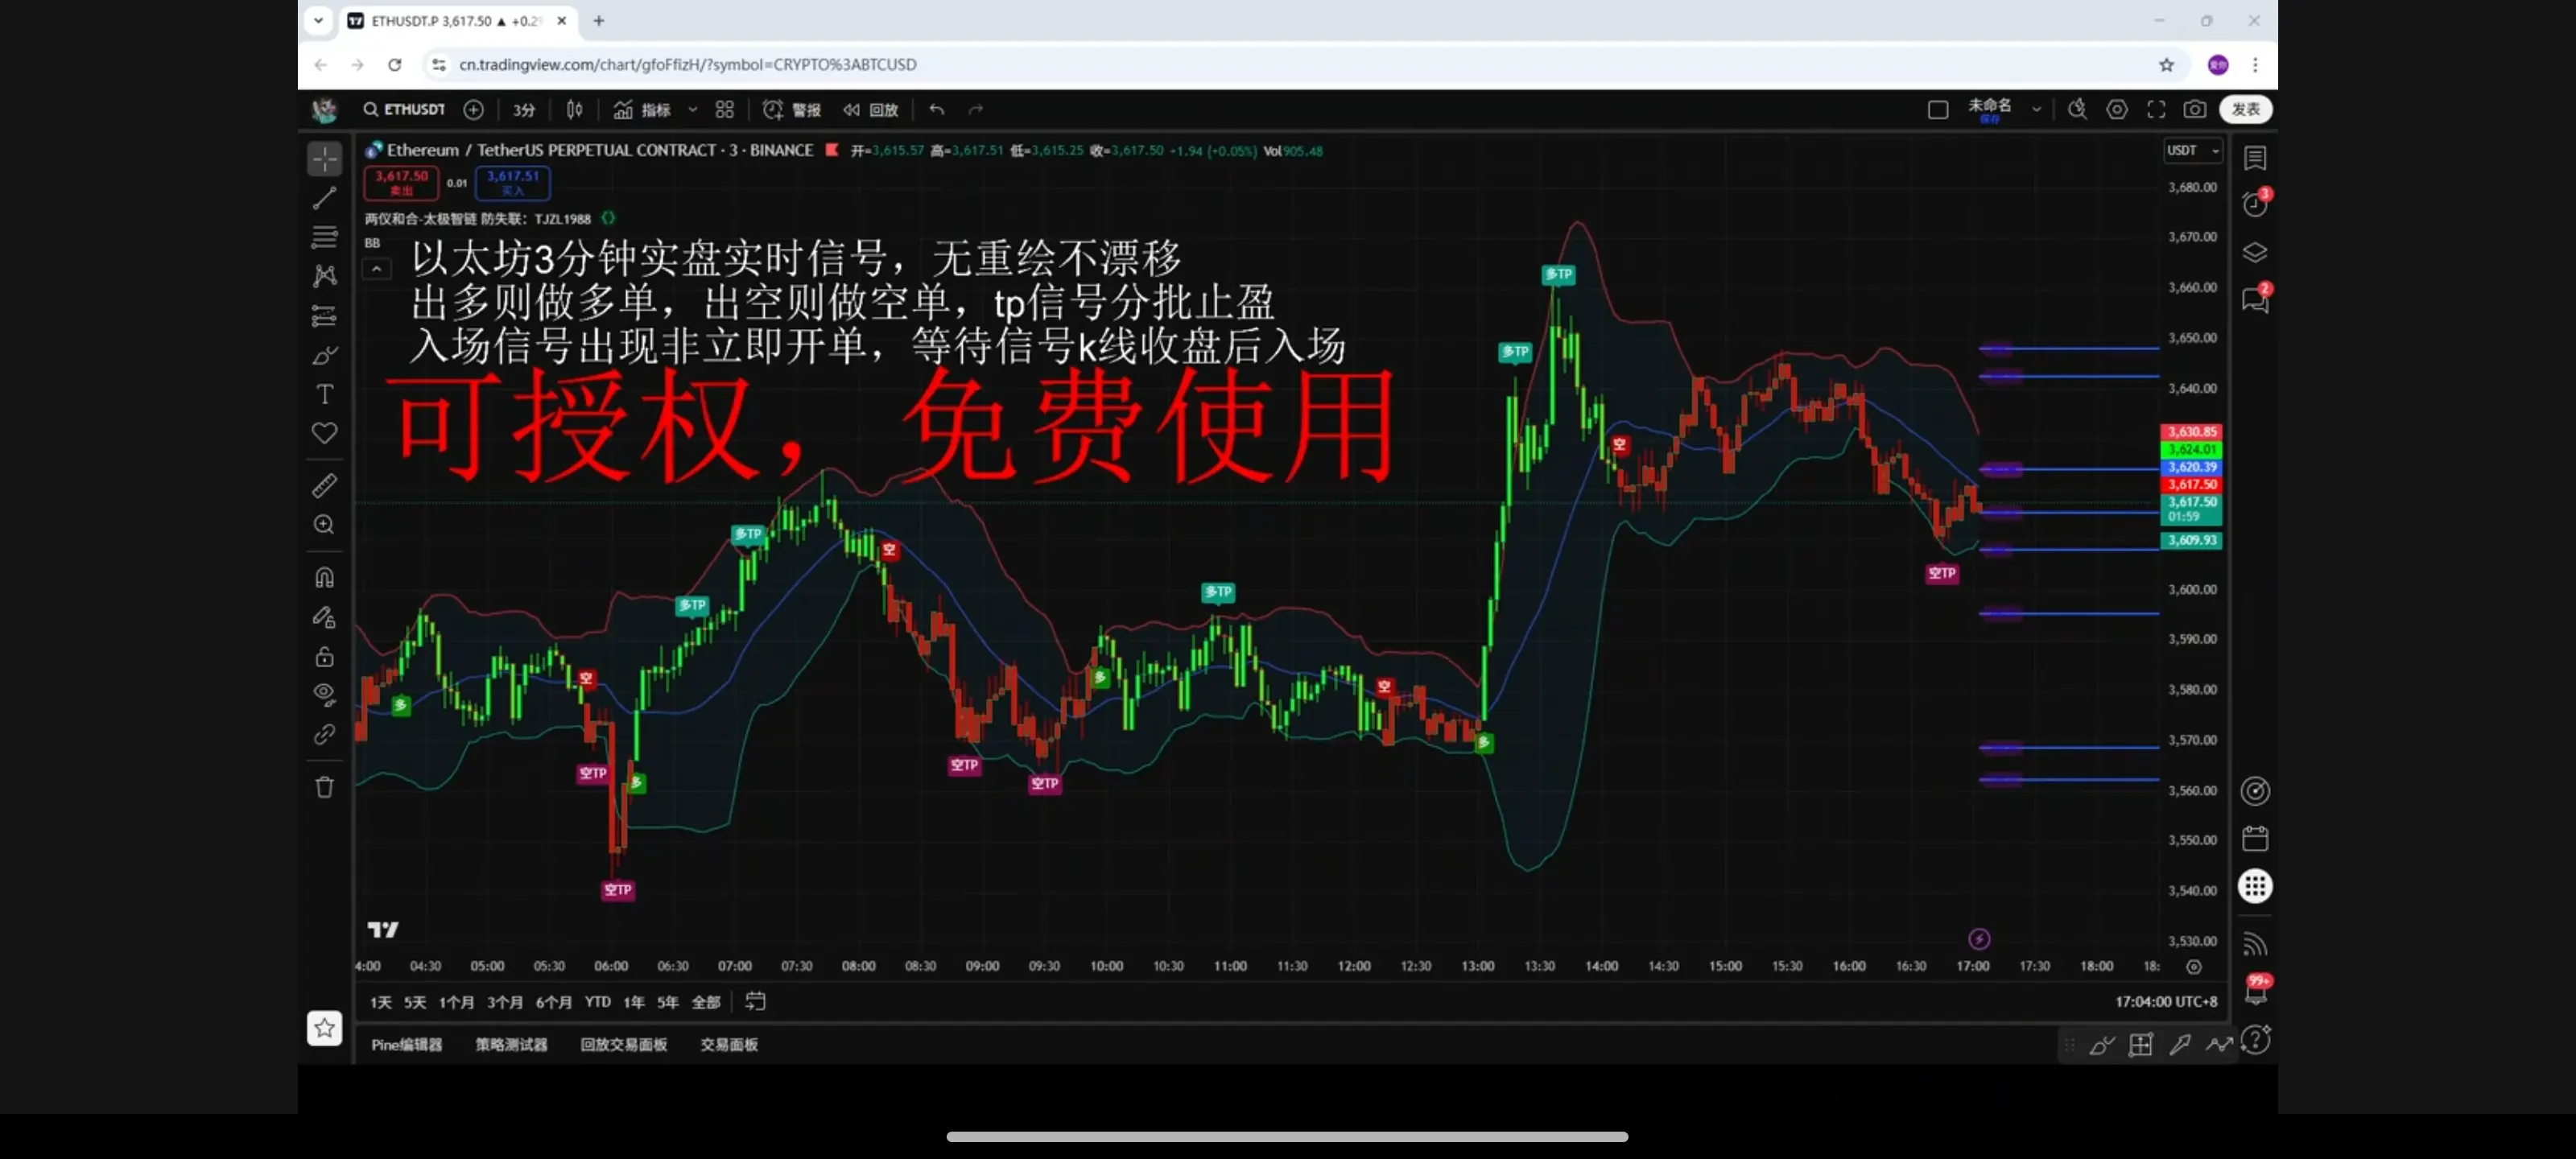Open go-to-date calendar icon
This screenshot has height=1159, width=2576.
[x=756, y=1002]
